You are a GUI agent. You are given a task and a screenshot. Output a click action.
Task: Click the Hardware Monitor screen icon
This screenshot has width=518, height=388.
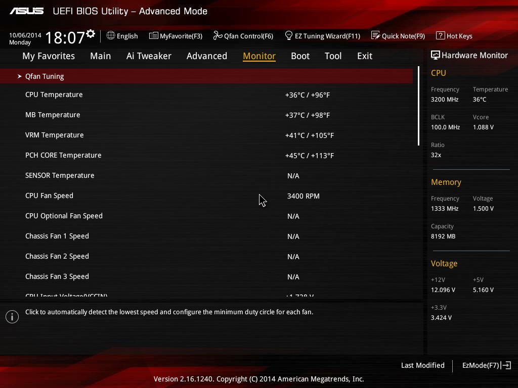coord(436,55)
